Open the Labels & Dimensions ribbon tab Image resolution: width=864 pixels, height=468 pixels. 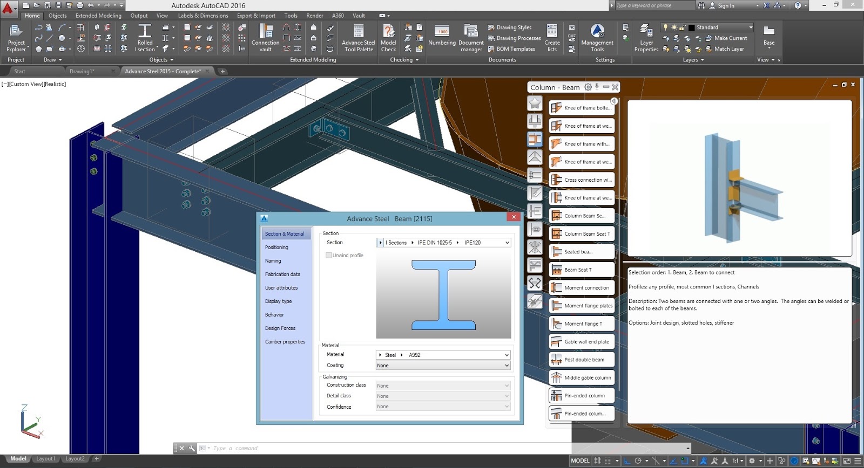[x=203, y=16]
